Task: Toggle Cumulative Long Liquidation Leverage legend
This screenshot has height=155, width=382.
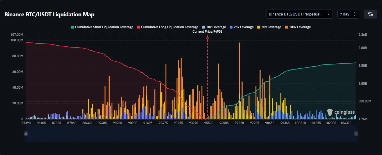Action: 169,27
